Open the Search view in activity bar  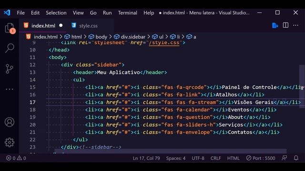10,48
